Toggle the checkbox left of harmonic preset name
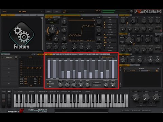The width and height of the screenshot is (163, 122). (x=99, y=57)
